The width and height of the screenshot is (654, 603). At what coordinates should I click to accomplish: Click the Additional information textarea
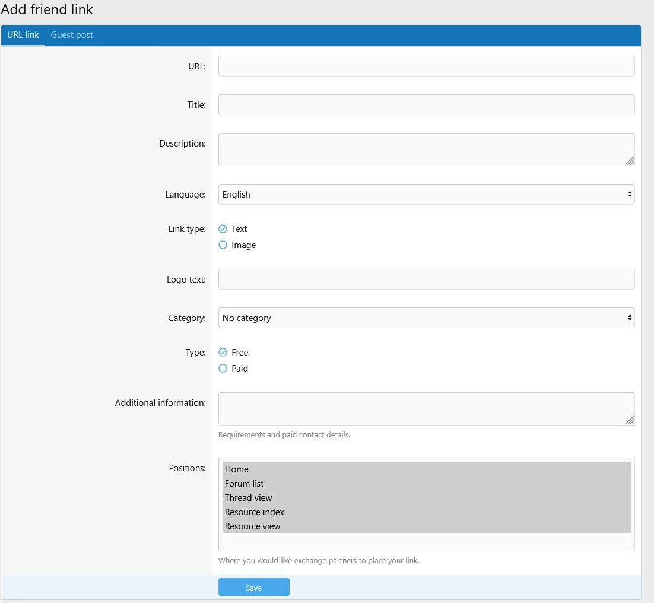tap(426, 409)
